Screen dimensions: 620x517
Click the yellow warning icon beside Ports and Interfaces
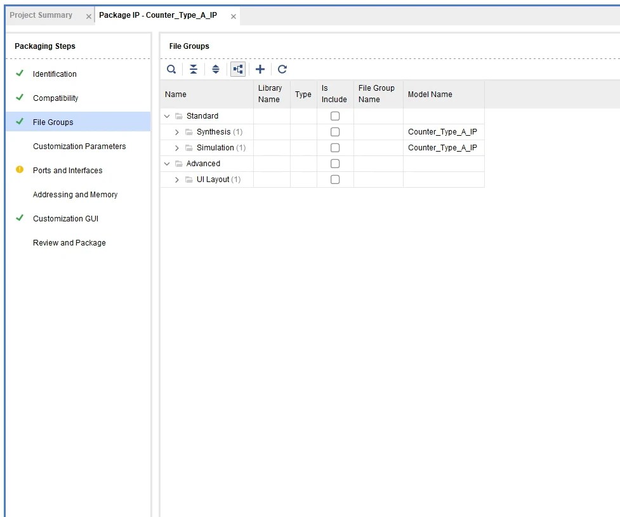point(20,169)
